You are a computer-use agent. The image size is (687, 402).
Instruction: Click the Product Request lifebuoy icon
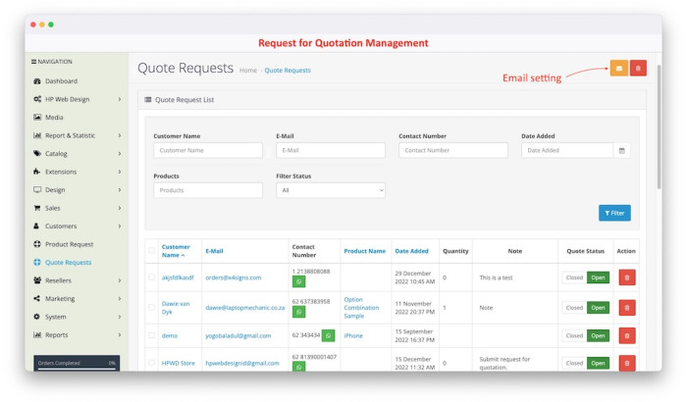click(x=37, y=244)
